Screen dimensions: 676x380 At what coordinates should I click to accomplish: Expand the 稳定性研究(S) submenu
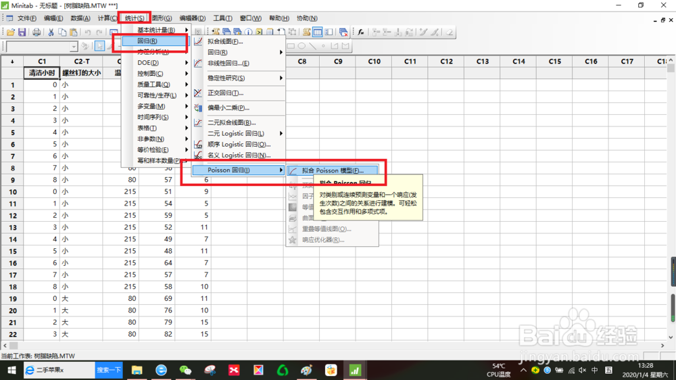[239, 78]
